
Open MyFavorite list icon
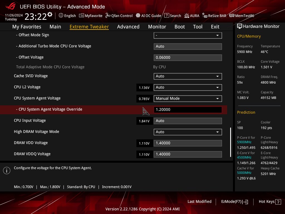82,16
